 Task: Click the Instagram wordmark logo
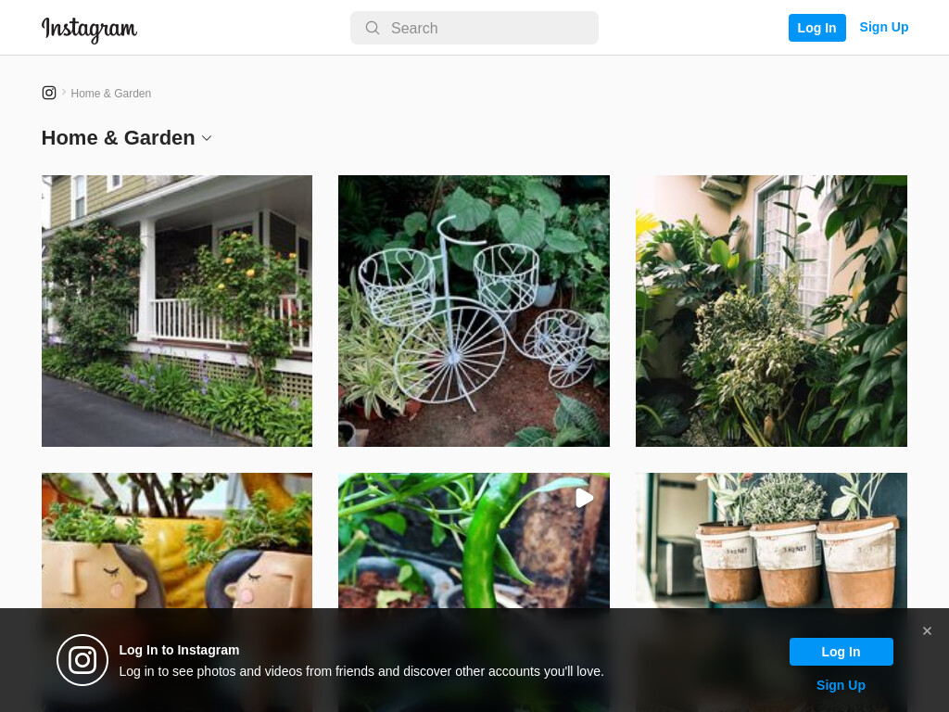coord(89,29)
